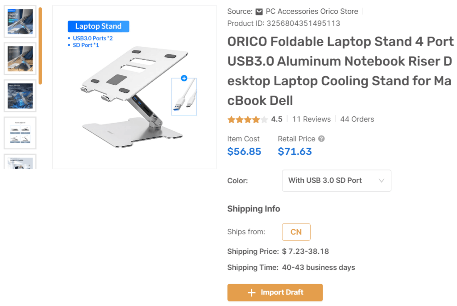Image resolution: width=457 pixels, height=306 pixels.
Task: Click the blue plus icon on cable image
Action: (184, 79)
